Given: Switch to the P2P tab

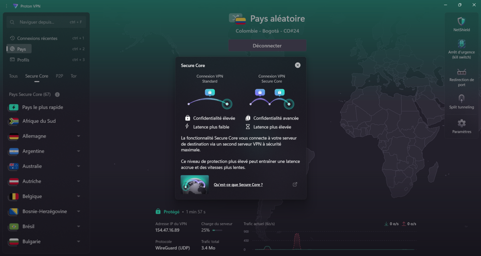Looking at the screenshot, I should tap(59, 76).
